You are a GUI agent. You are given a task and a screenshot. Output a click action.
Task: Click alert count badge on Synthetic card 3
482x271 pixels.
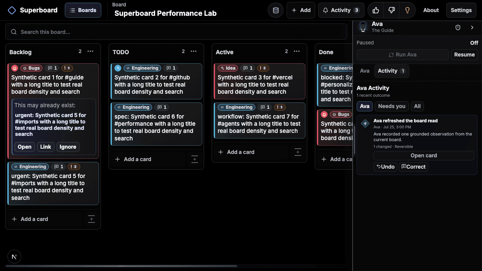point(262,68)
